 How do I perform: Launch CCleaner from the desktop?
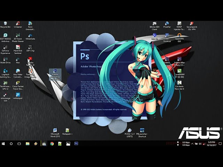pos(18,25)
